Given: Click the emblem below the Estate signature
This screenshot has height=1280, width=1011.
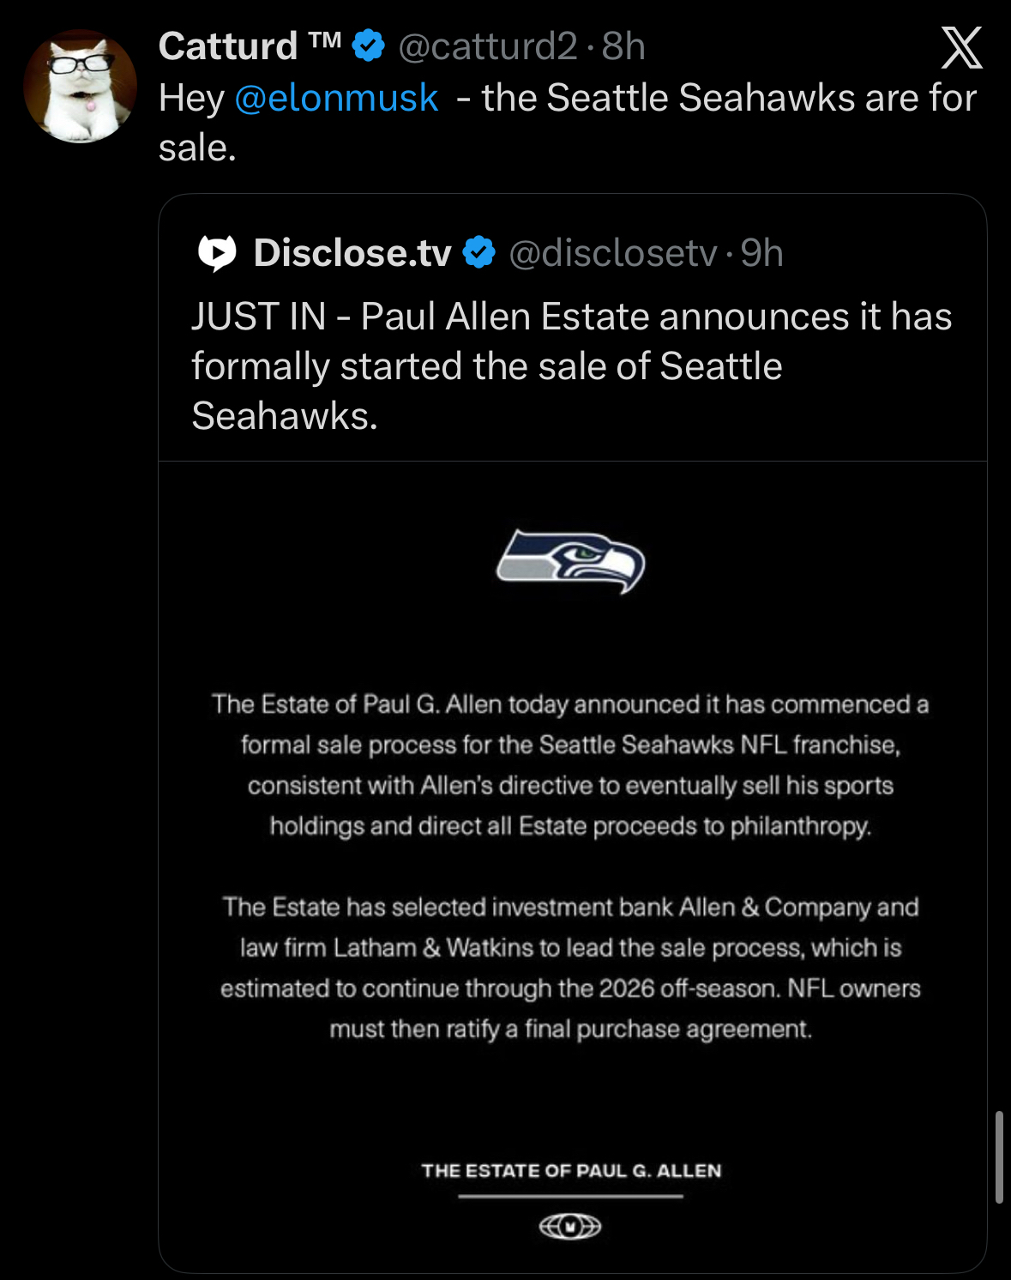Looking at the screenshot, I should [x=570, y=1227].
